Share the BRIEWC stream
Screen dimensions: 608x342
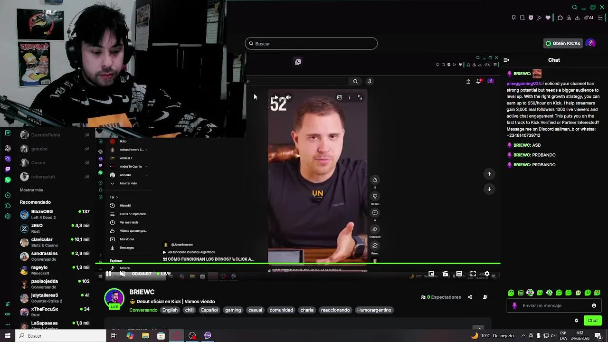pyautogui.click(x=470, y=297)
